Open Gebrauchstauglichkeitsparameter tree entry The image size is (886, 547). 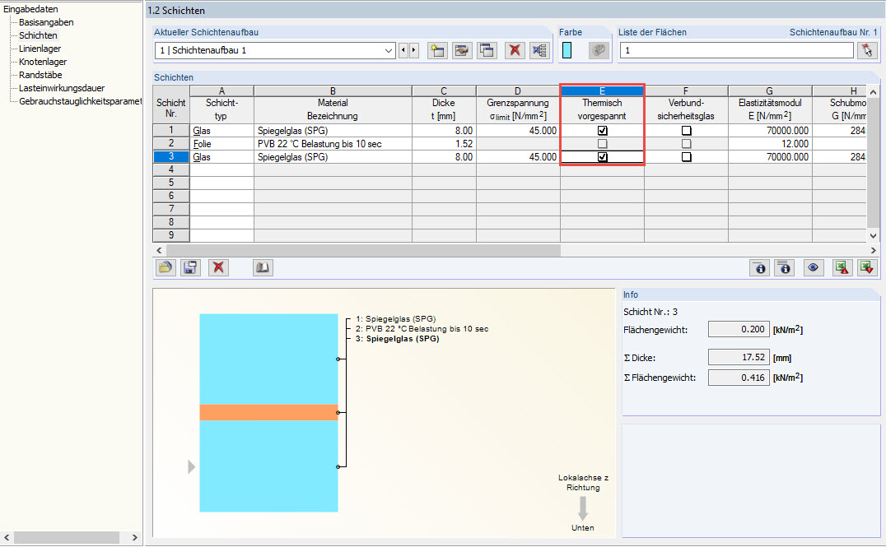[80, 102]
